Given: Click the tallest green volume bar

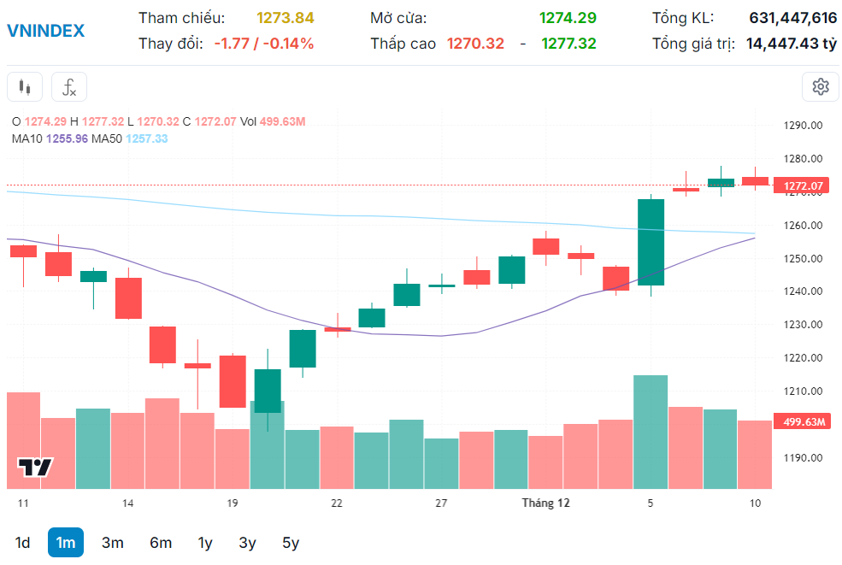Looking at the screenshot, I should coord(651,432).
